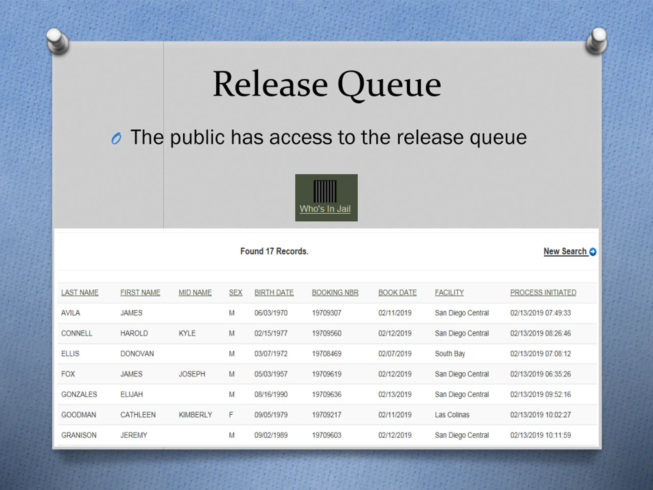Click booking number 19709307
This screenshot has height=490, width=653.
point(326,313)
